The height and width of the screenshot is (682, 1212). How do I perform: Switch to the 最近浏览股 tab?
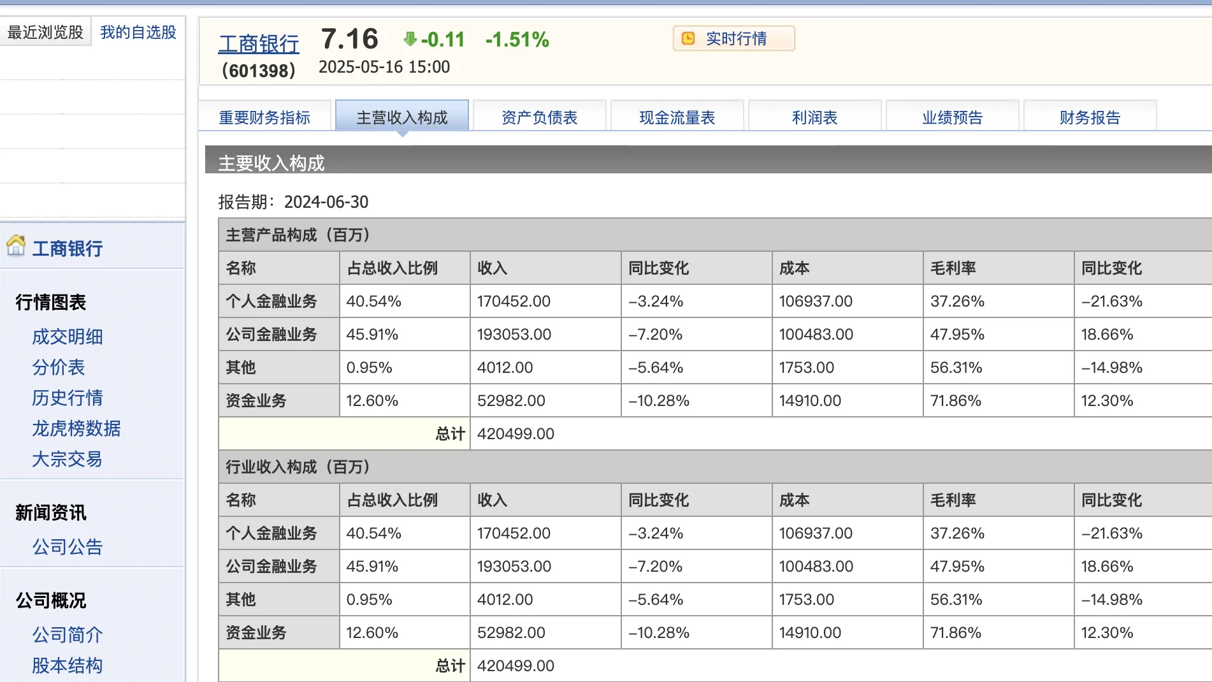tap(45, 32)
